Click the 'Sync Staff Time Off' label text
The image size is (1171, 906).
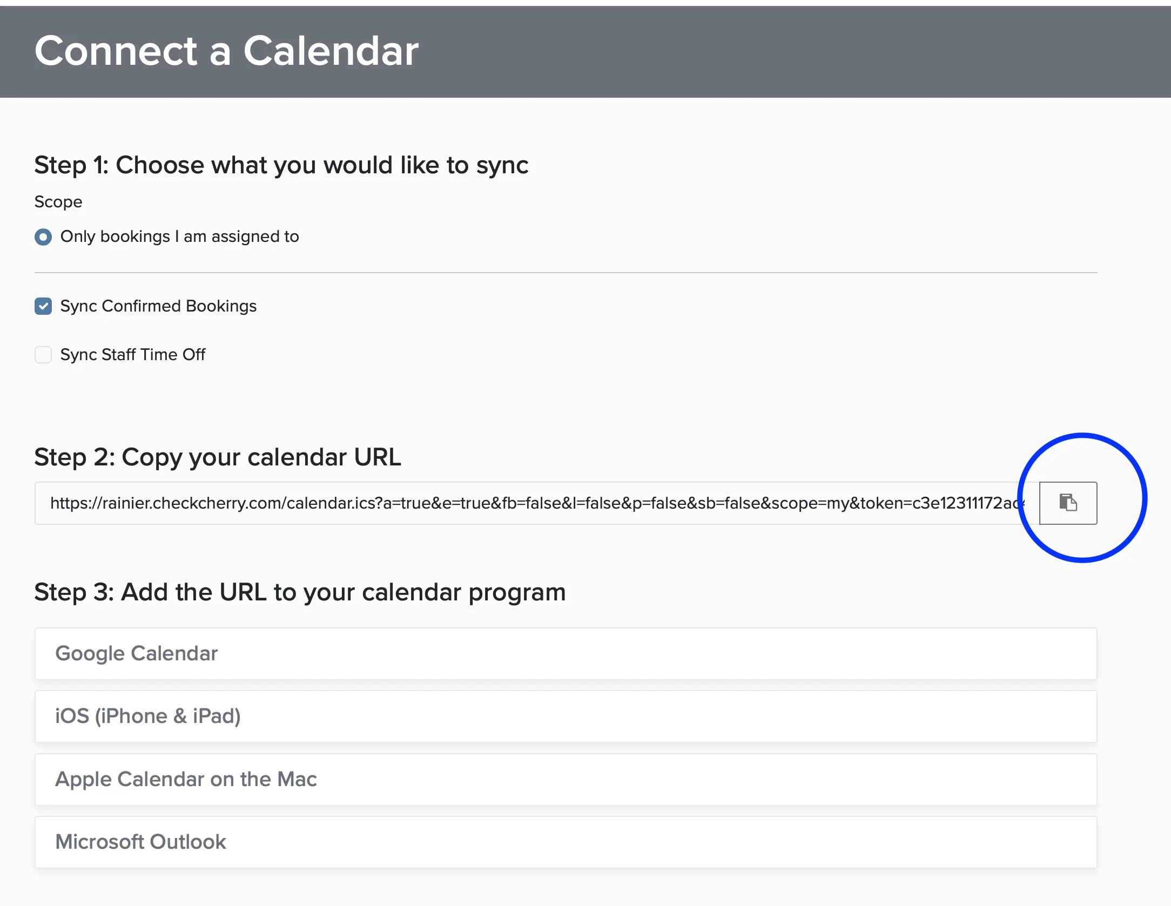pos(133,355)
